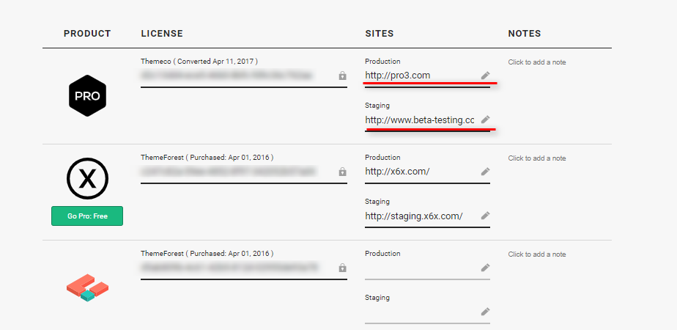
Task: Add a note to the X product row
Action: tap(536, 158)
